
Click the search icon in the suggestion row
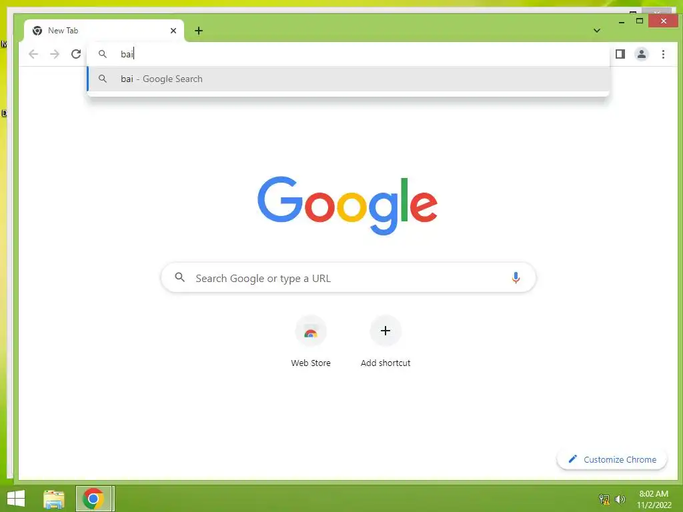(x=103, y=79)
